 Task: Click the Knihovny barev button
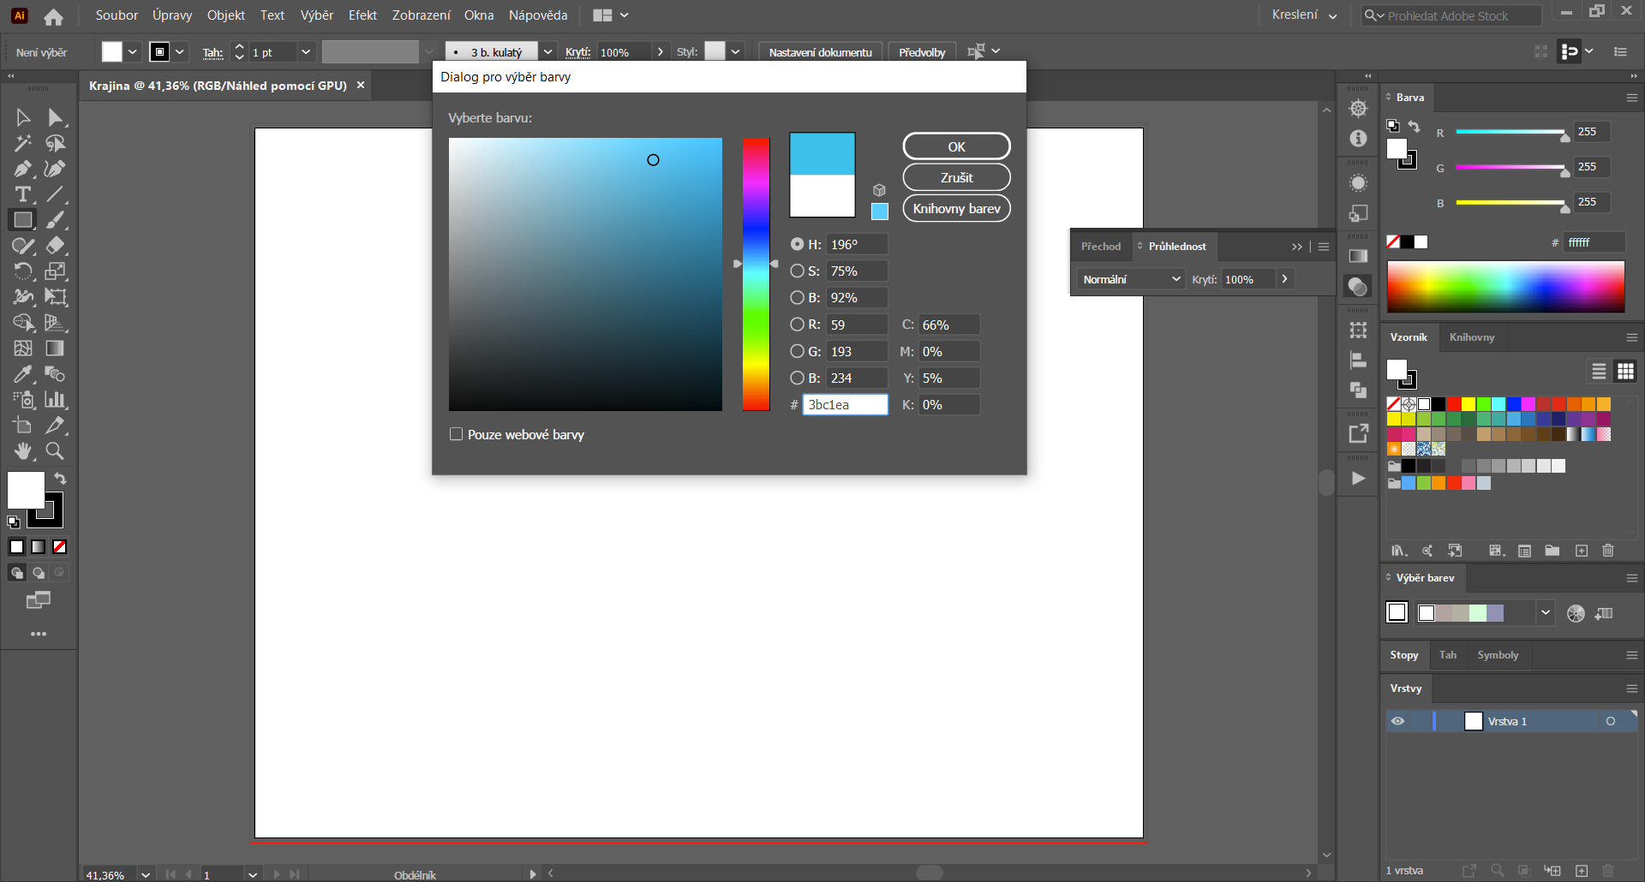tap(956, 209)
